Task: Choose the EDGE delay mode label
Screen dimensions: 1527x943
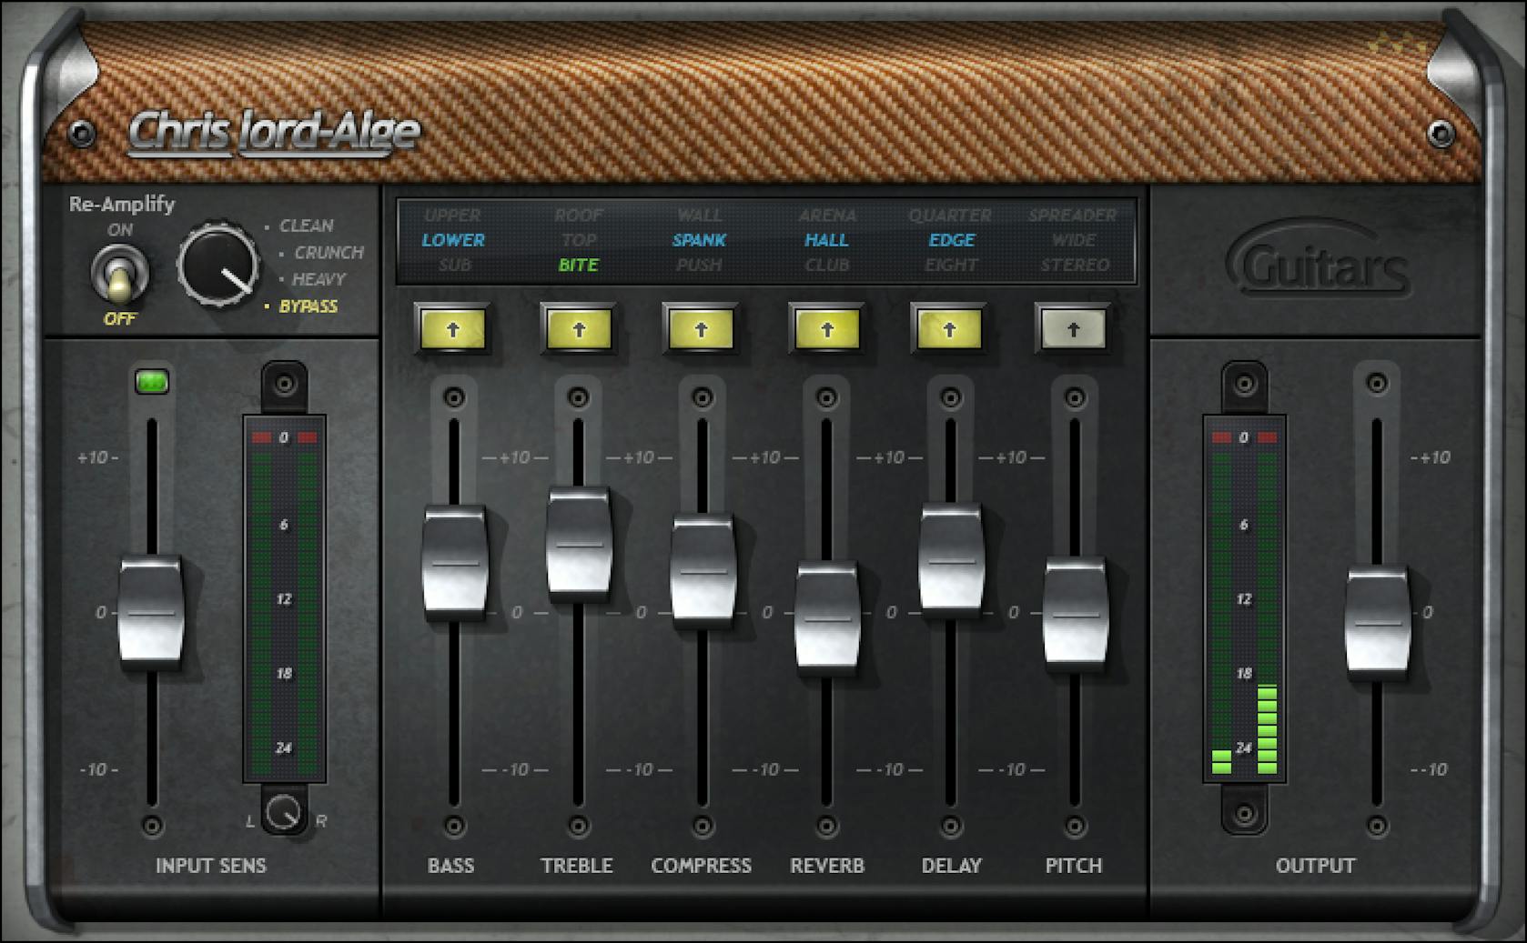Action: [x=951, y=240]
